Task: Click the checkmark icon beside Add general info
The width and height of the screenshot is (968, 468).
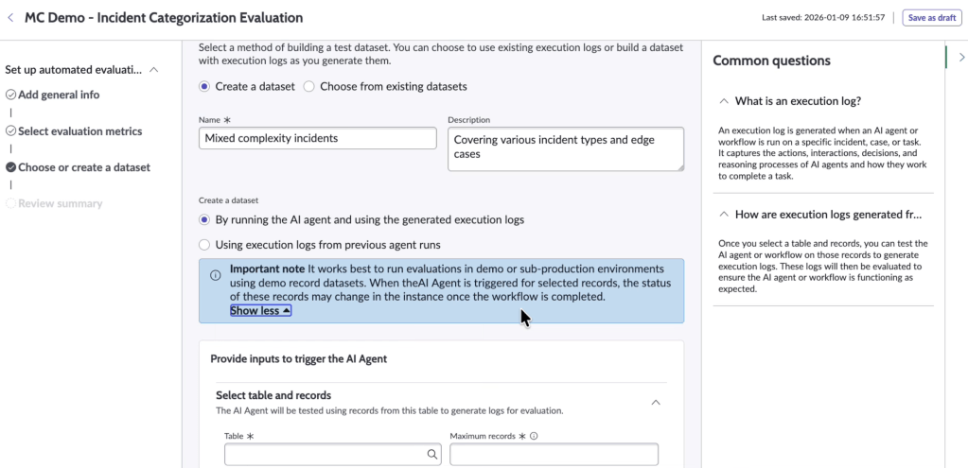Action: point(10,95)
